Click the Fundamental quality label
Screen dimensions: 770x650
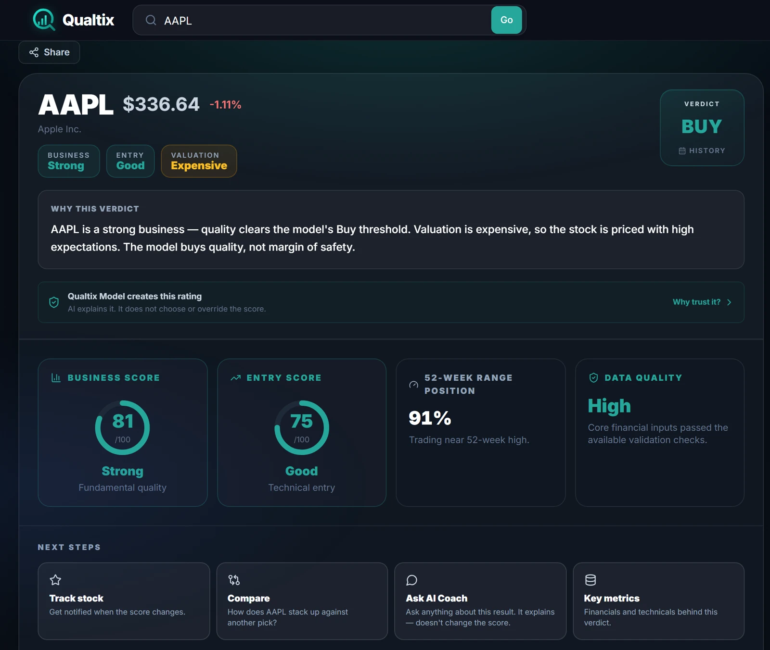click(122, 487)
